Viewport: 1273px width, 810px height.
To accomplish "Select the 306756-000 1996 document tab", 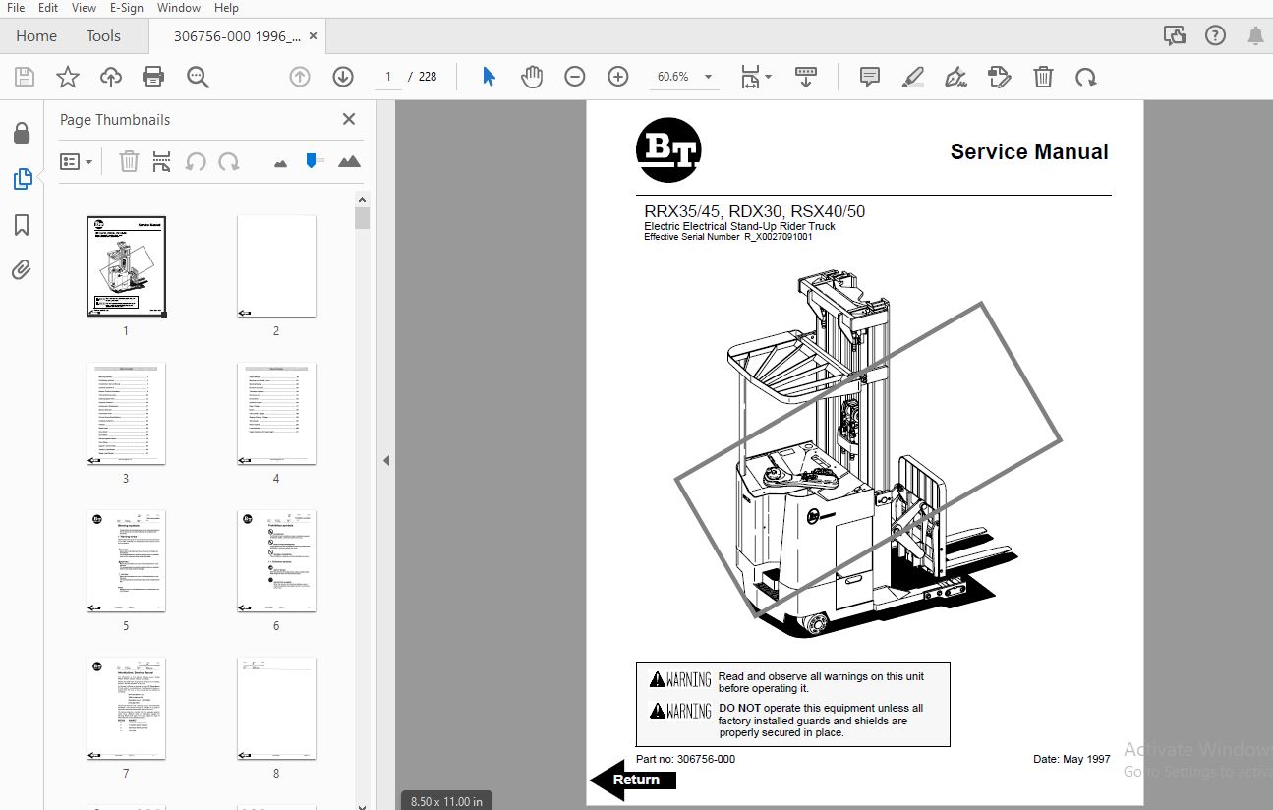I will point(237,36).
